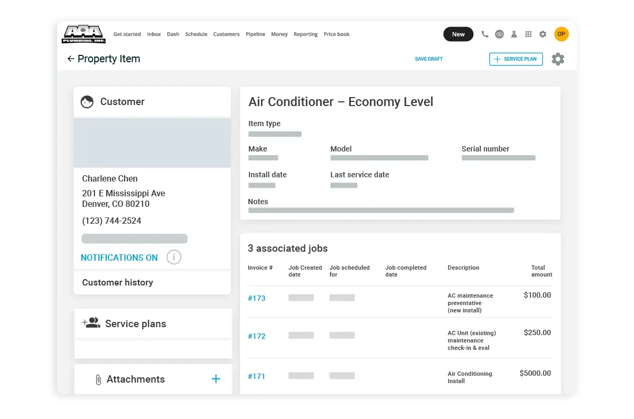This screenshot has height=419, width=634.
Task: Open the Schedule menu item
Action: coord(196,34)
